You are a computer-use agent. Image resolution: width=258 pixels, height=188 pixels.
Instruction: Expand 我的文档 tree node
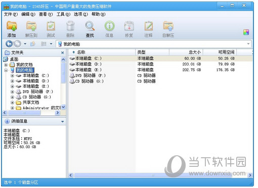point(6,65)
